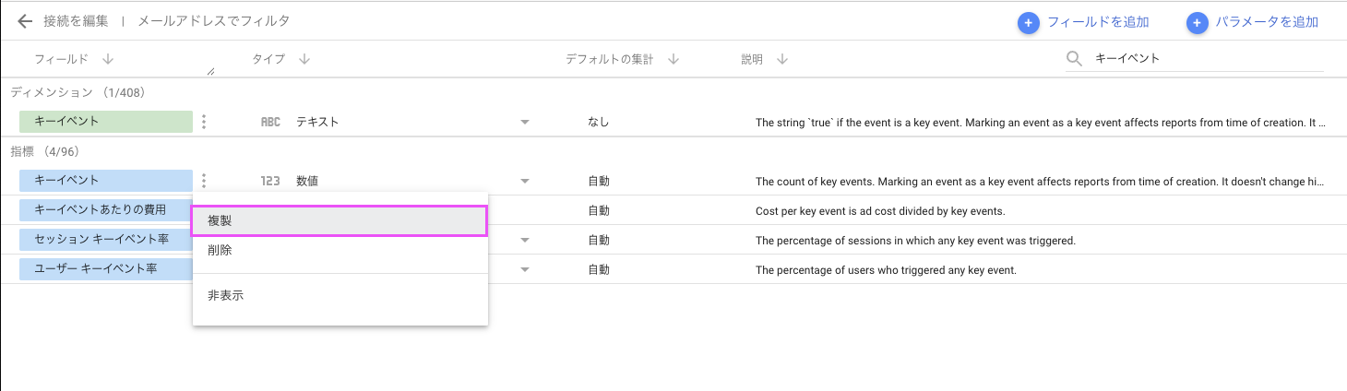Click the 接続を編集 link
This screenshot has height=391, width=1347.
(76, 20)
